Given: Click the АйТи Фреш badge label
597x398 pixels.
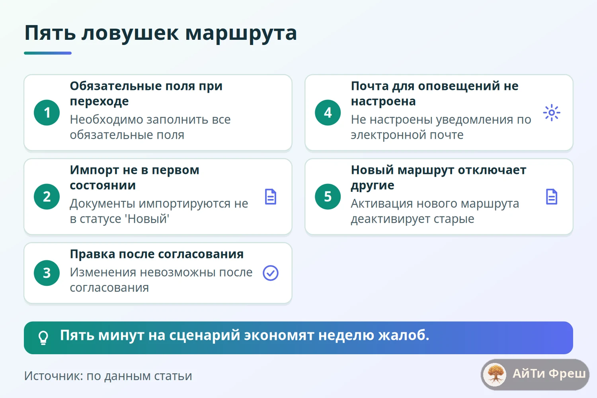Looking at the screenshot, I should [x=549, y=374].
